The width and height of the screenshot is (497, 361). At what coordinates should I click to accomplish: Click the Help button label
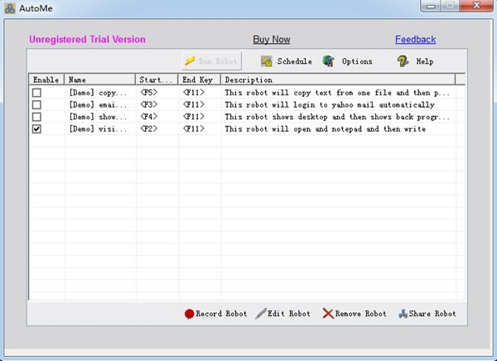coord(425,61)
